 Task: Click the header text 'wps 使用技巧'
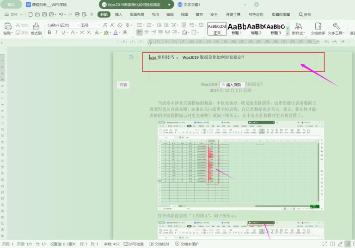click(161, 57)
